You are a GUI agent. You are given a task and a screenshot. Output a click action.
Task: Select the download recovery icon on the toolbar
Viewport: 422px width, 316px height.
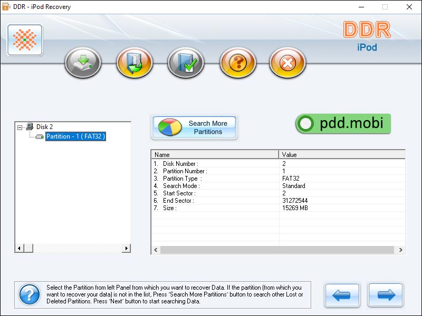point(82,62)
